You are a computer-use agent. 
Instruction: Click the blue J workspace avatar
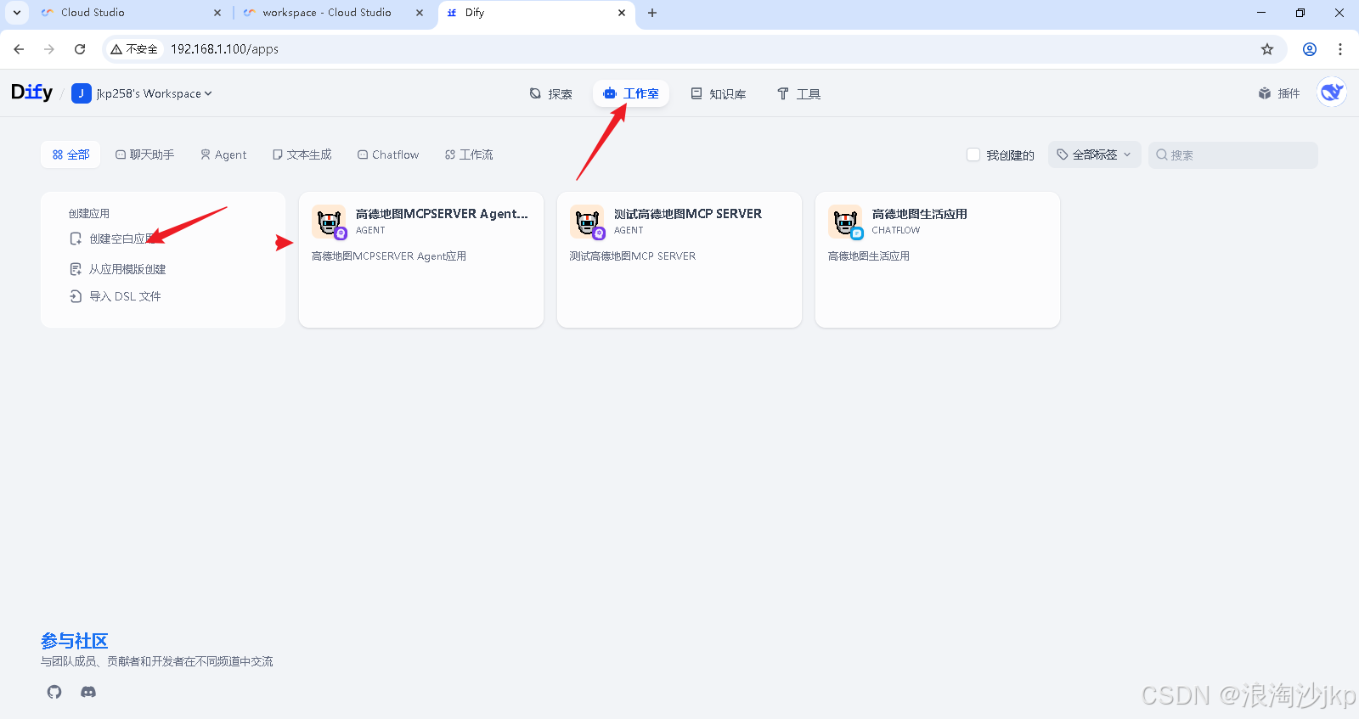82,93
